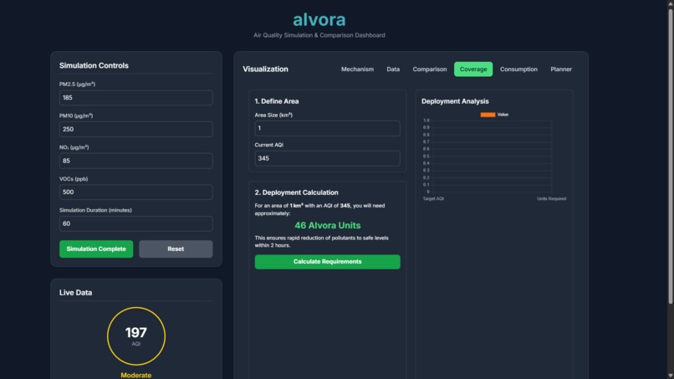Open the Mechanism tab

tap(357, 69)
